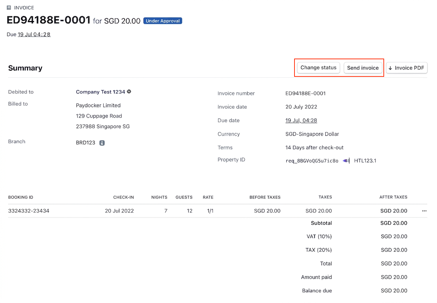Click the BOOKING ID column header
Viewport: 437px width, 303px height.
tap(21, 197)
